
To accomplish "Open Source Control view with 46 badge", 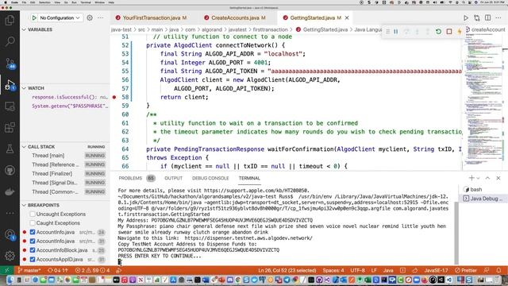I will [10, 64].
